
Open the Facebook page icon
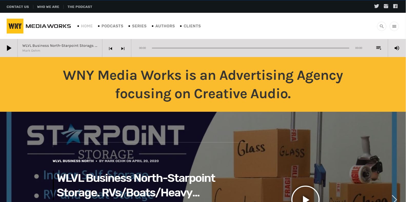tap(395, 6)
